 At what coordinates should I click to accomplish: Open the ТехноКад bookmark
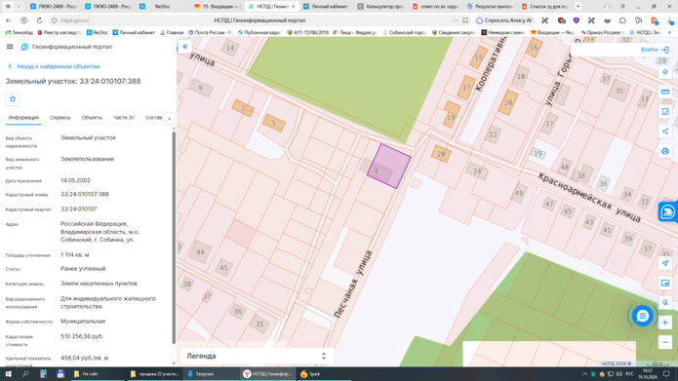[20, 32]
